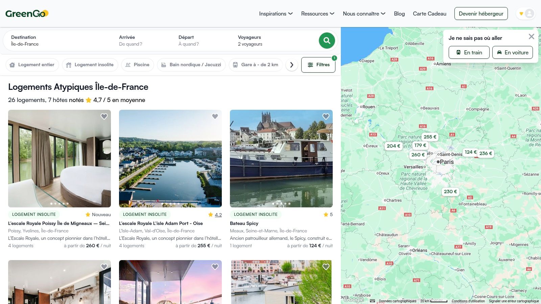The height and width of the screenshot is (304, 541).
Task: Select the 255 € map price marker
Action: [430, 137]
